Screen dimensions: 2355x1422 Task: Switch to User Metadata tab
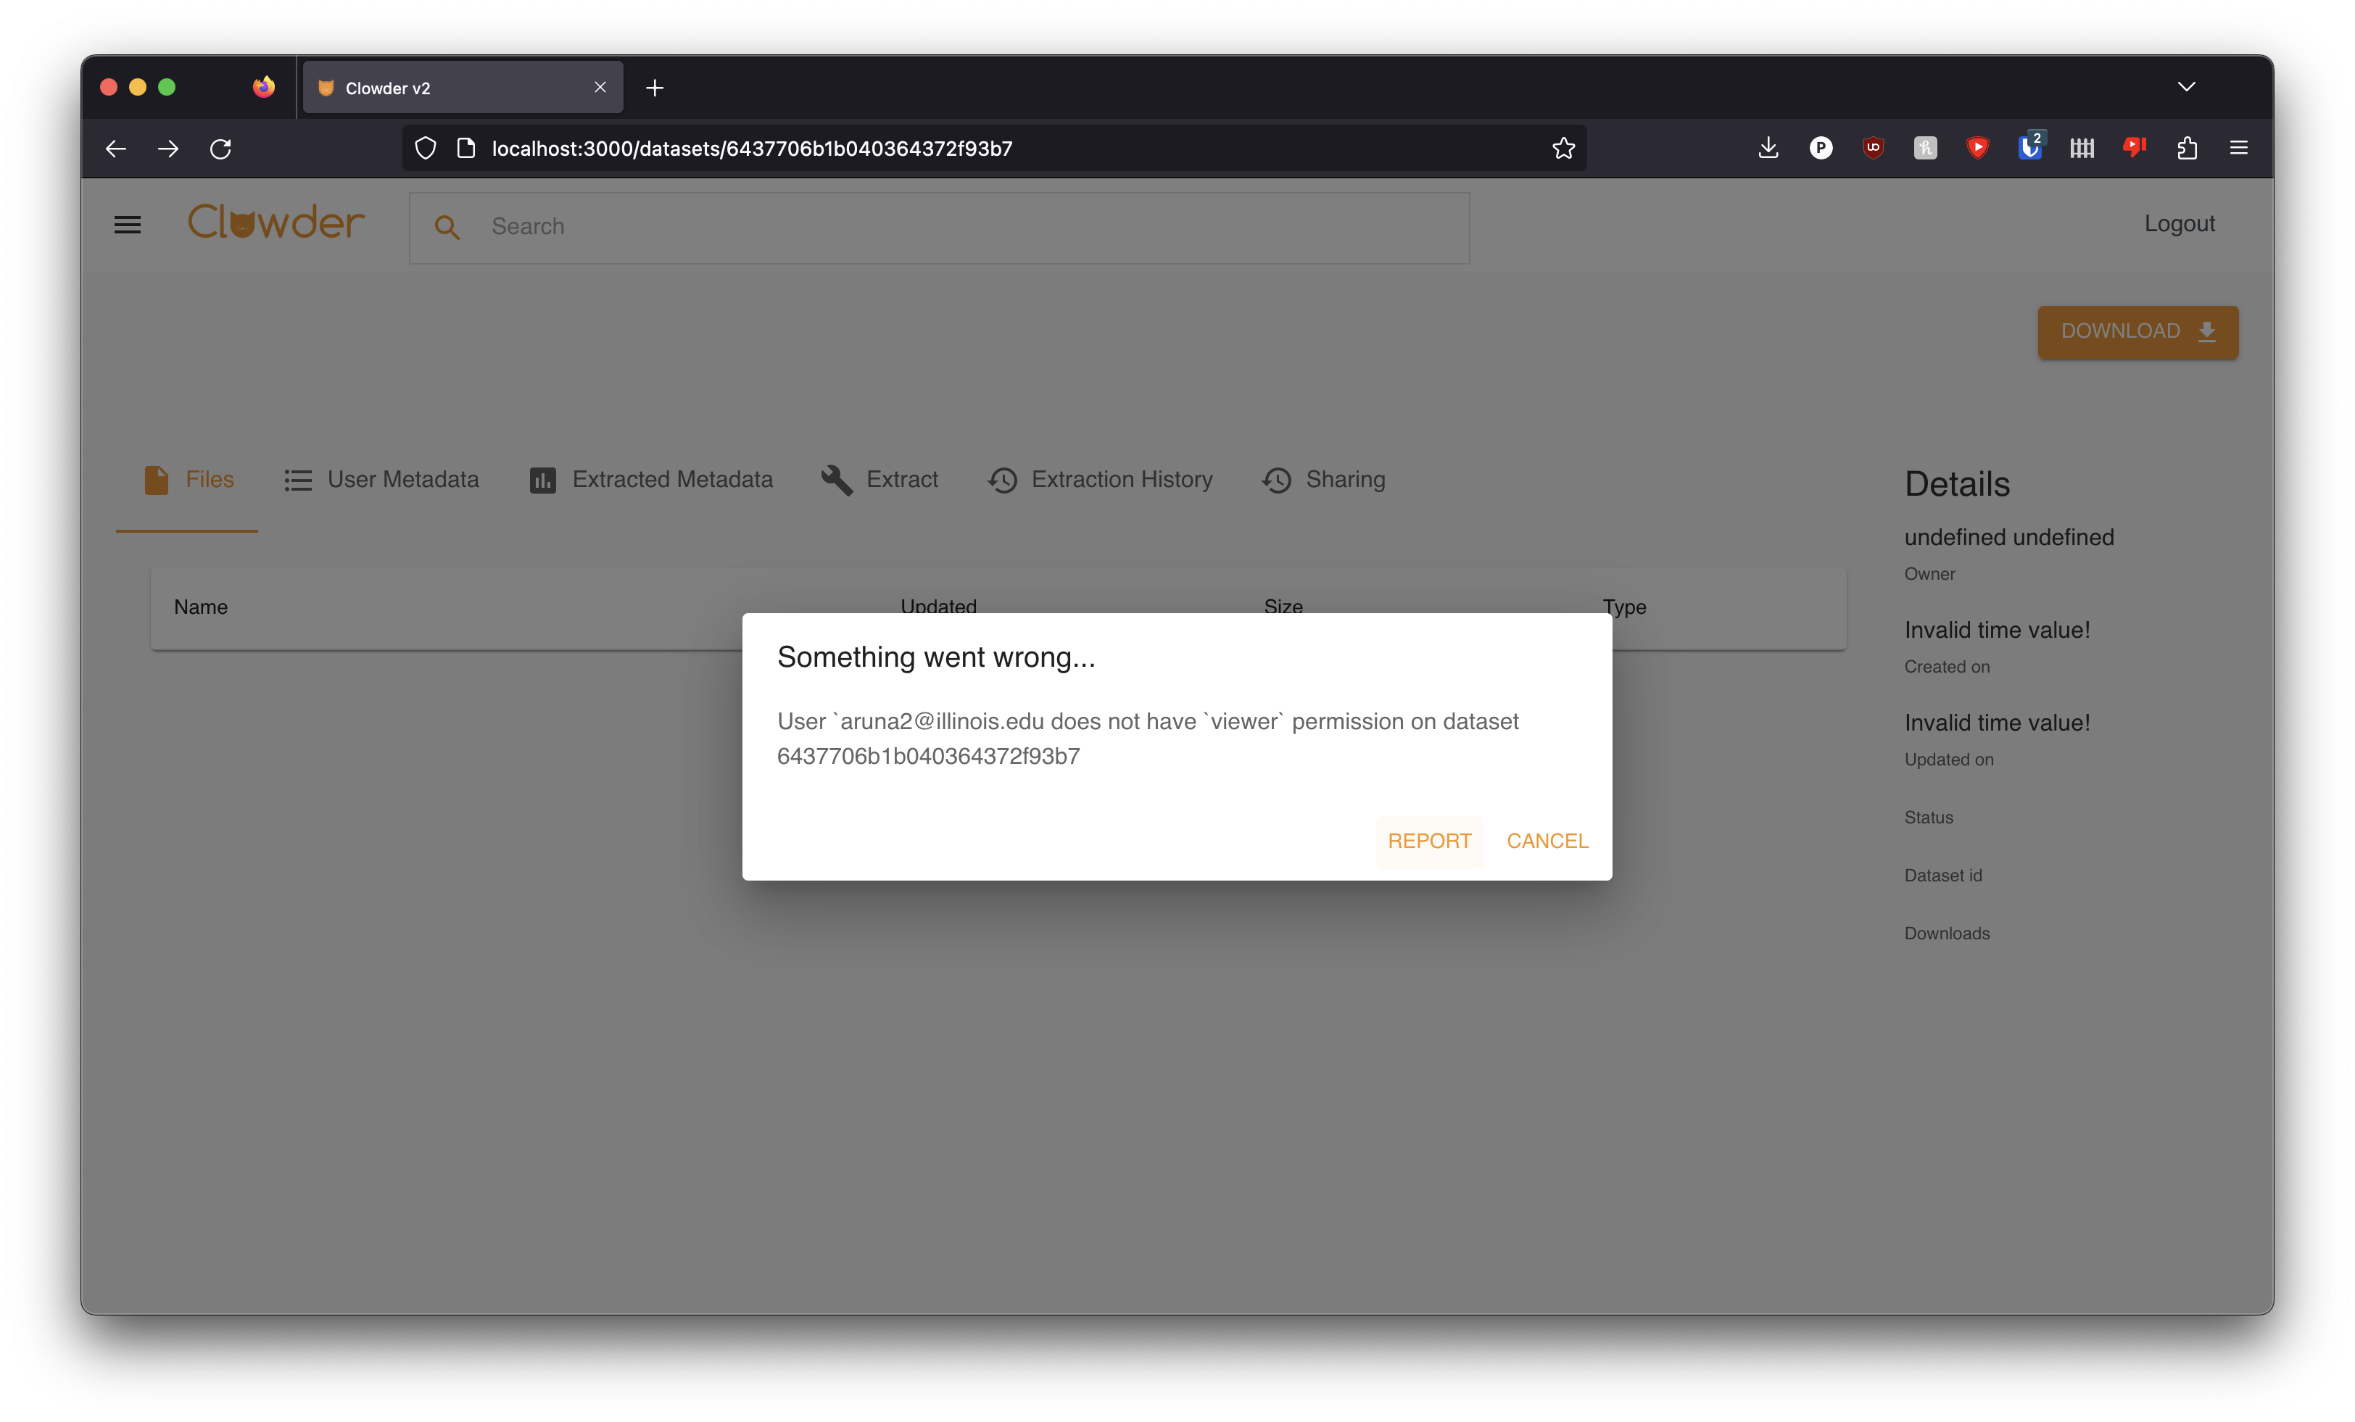pos(381,480)
